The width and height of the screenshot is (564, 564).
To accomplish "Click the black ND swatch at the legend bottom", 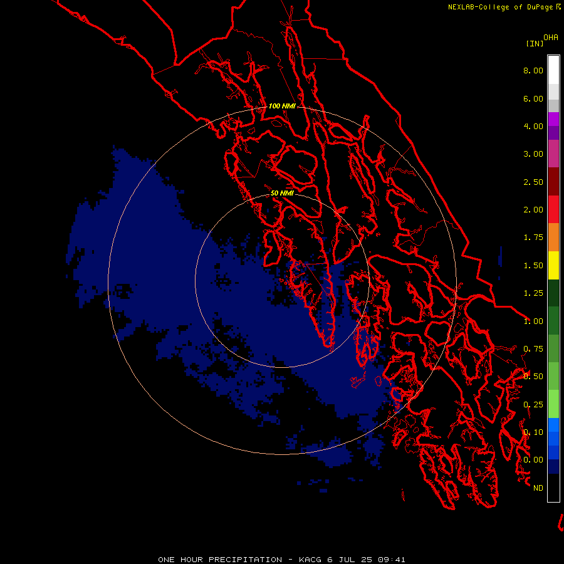I will click(x=553, y=488).
